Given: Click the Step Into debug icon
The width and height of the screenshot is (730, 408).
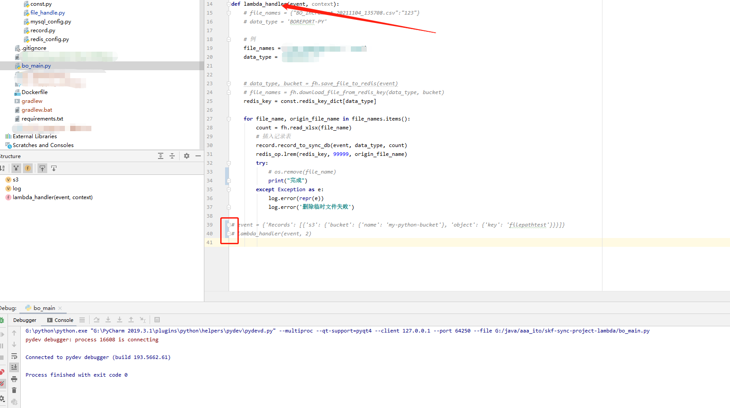Looking at the screenshot, I should click(108, 320).
